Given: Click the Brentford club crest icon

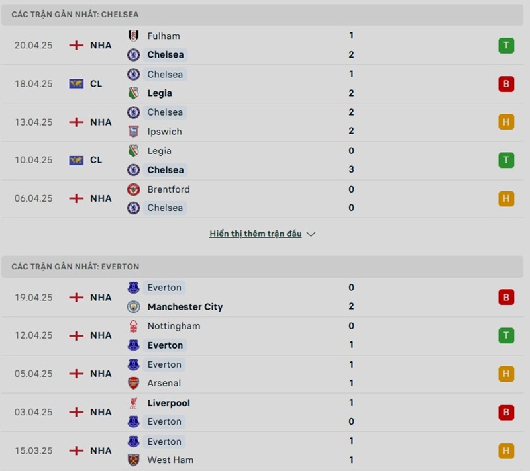Looking at the screenshot, I should coord(133,189).
